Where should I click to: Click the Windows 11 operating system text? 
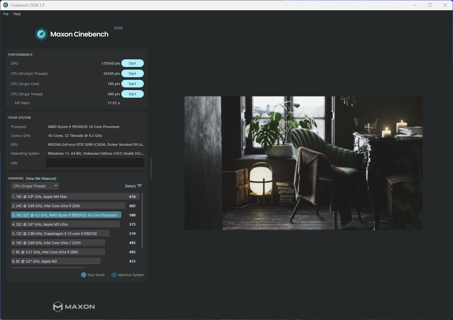click(96, 153)
